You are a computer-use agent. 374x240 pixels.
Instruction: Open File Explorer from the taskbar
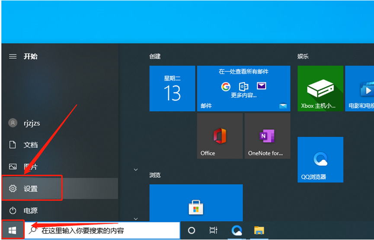(x=259, y=231)
